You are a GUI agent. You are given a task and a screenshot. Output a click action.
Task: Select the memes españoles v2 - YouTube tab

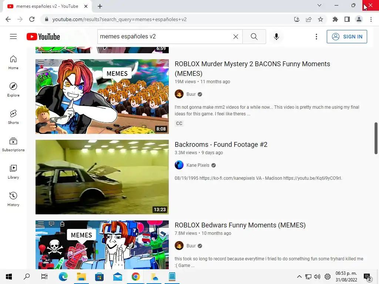click(x=47, y=6)
